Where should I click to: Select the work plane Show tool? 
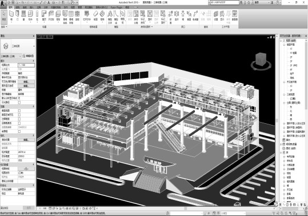[222, 15]
